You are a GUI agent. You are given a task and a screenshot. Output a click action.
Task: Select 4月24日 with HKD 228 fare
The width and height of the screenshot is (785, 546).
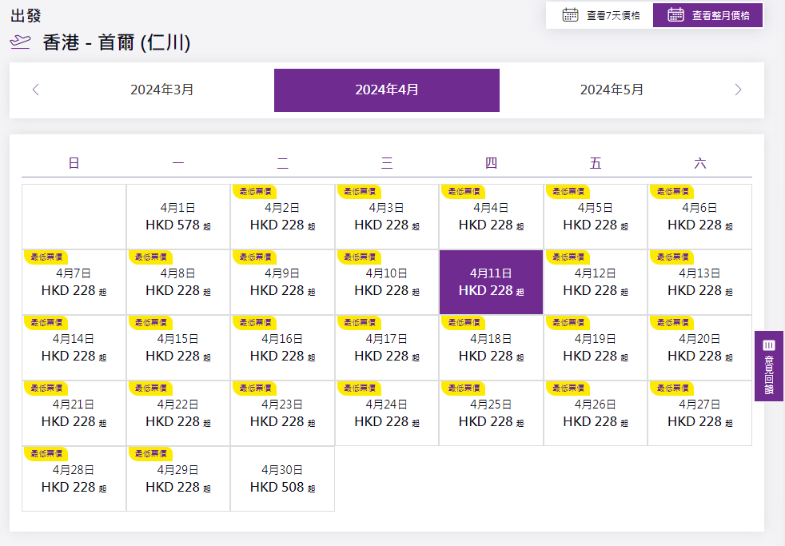point(387,413)
